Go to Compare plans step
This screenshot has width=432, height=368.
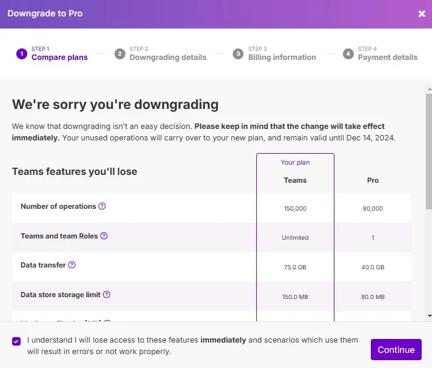[x=59, y=57]
